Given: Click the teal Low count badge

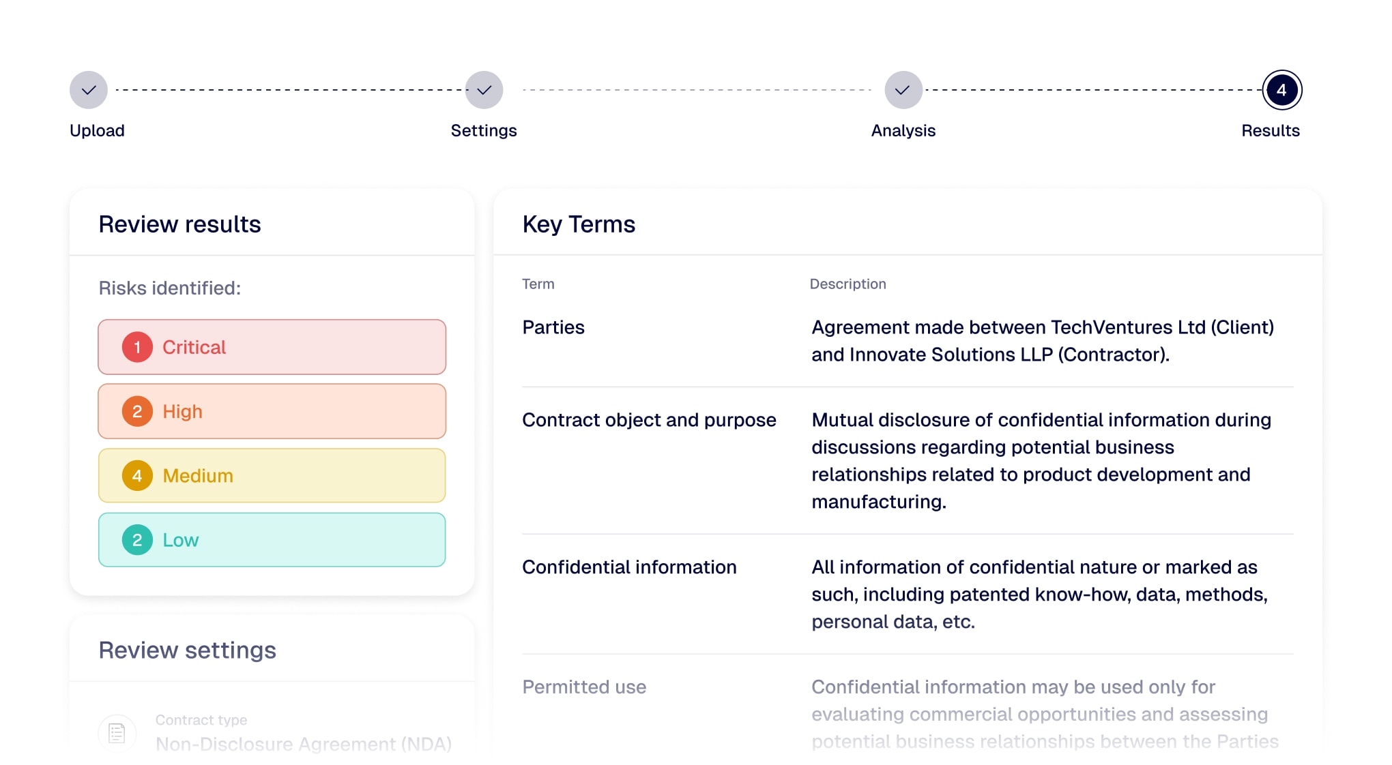Looking at the screenshot, I should [x=137, y=540].
